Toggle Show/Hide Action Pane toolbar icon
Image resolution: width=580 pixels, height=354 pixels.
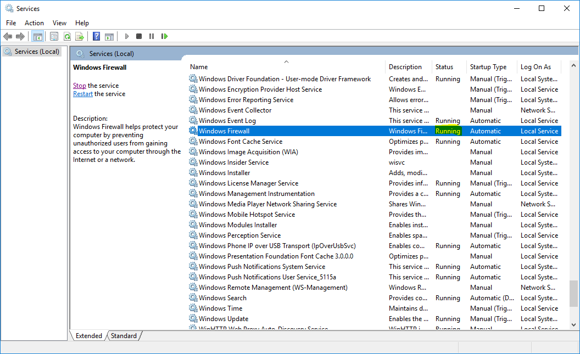click(109, 36)
